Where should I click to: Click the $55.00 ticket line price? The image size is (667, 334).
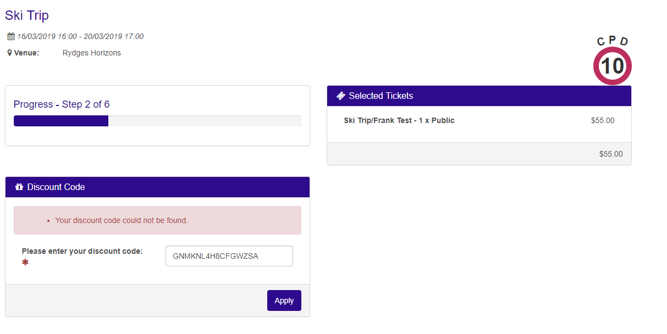pos(602,120)
